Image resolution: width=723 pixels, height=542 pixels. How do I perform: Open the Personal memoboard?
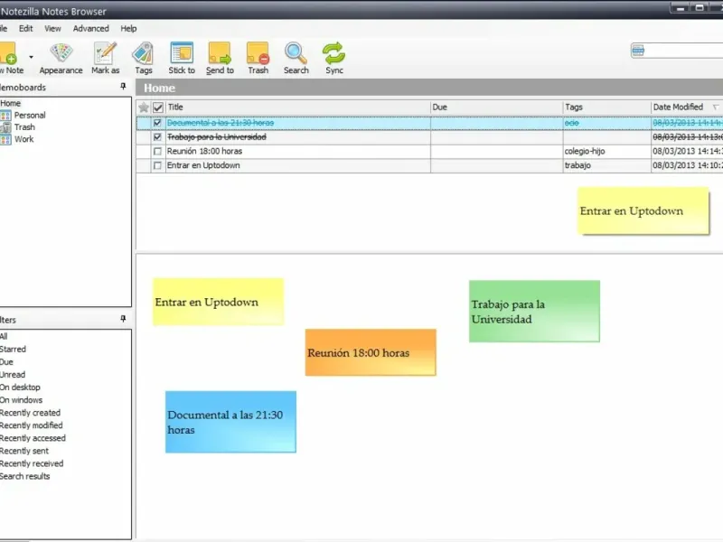pyautogui.click(x=30, y=116)
